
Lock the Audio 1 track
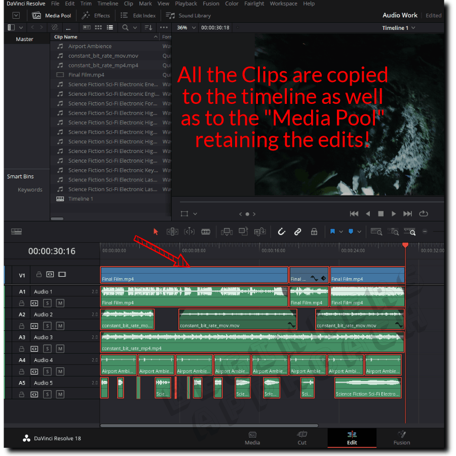22,303
